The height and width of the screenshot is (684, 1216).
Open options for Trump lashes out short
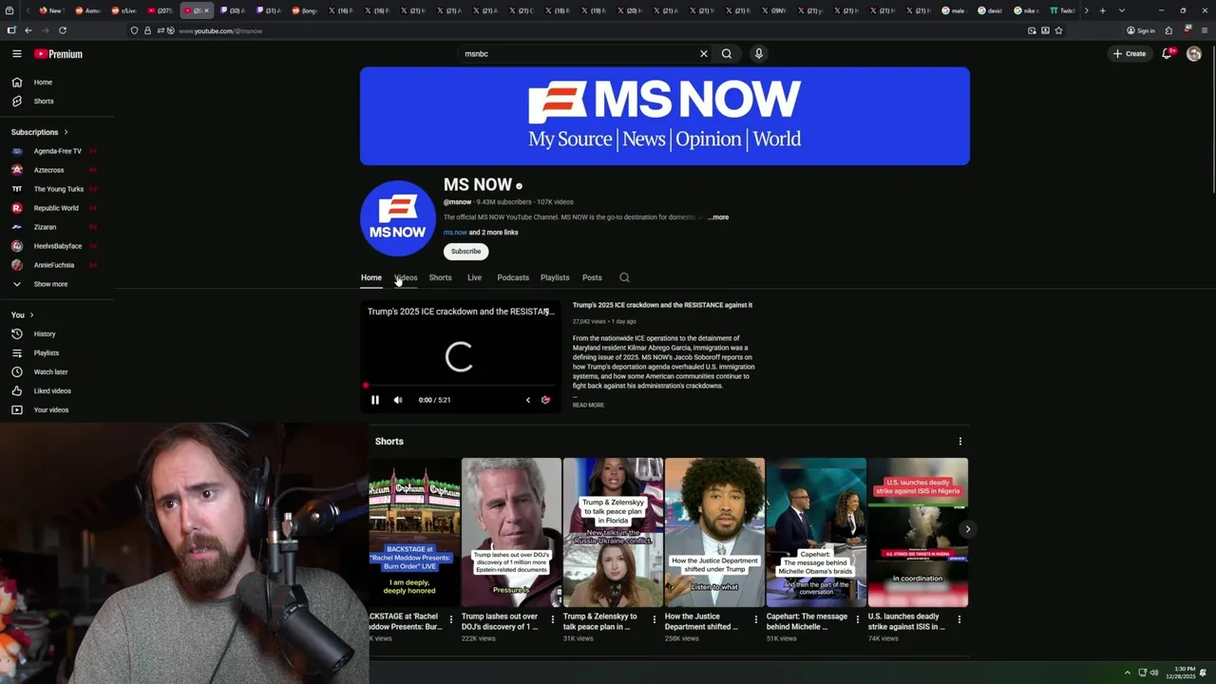point(553,619)
